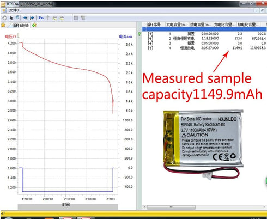Select the arrow pointer tool
The height and width of the screenshot is (220, 267).
coord(11,18)
